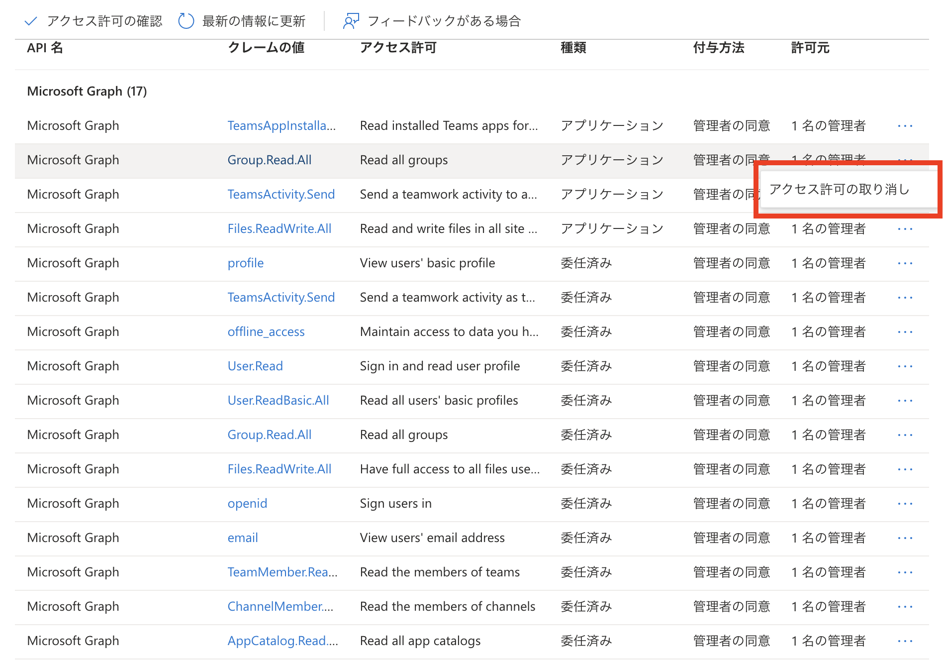Click 'Send a teamwork activity to a...' description

pos(449,194)
